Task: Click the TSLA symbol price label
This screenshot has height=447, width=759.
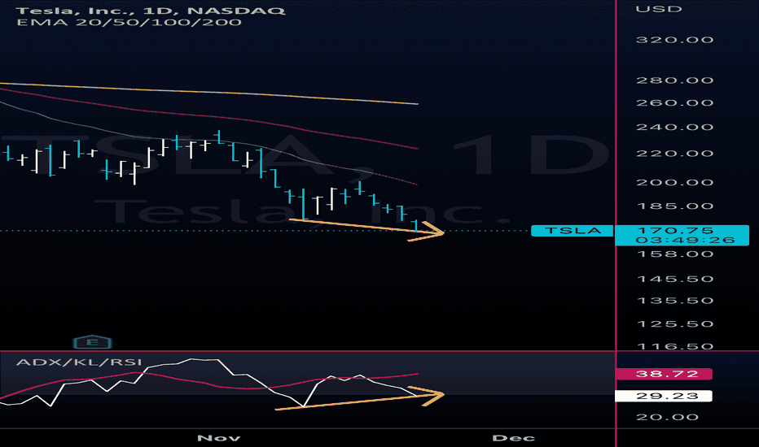Action: pyautogui.click(x=573, y=231)
